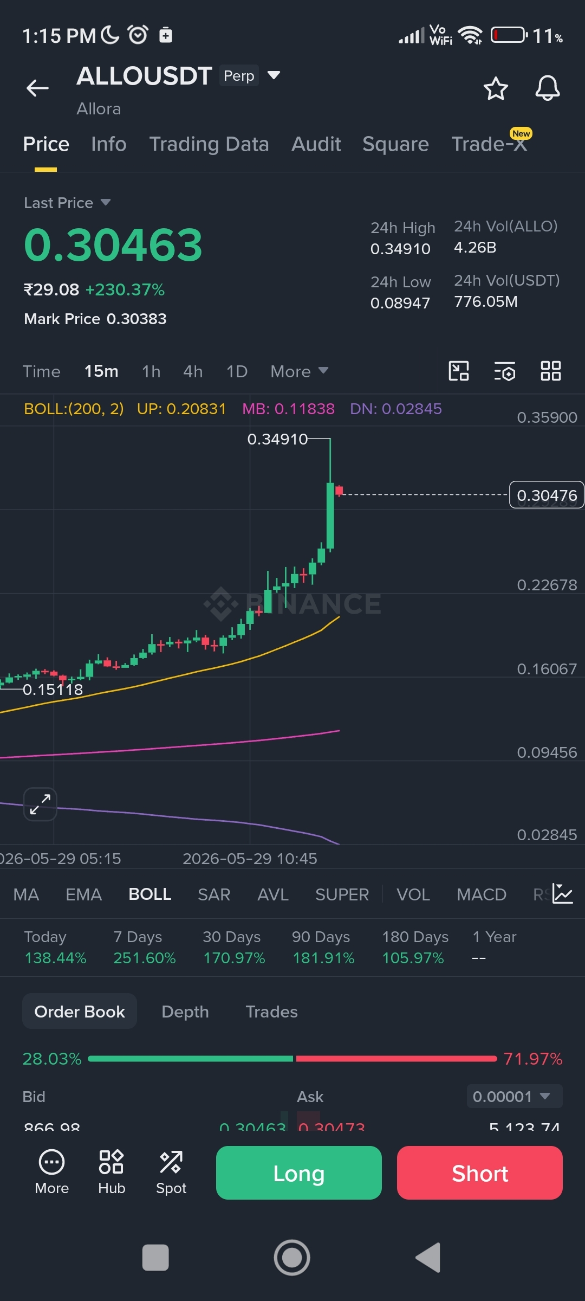Viewport: 585px width, 1301px height.
Task: Tap the 0.15118 low marker on chart
Action: (53, 690)
